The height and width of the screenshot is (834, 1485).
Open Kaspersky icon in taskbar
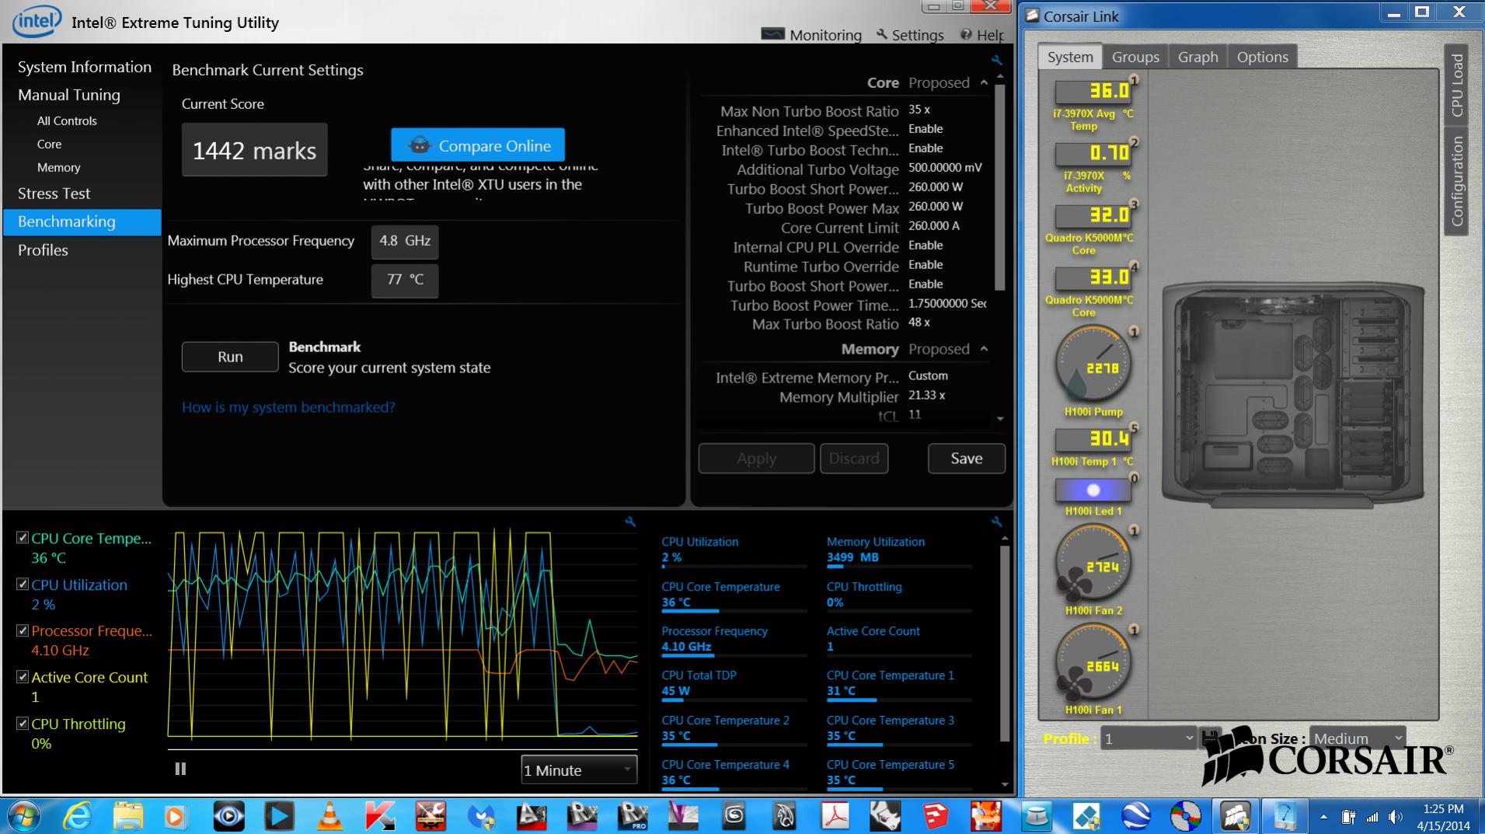pos(380,816)
